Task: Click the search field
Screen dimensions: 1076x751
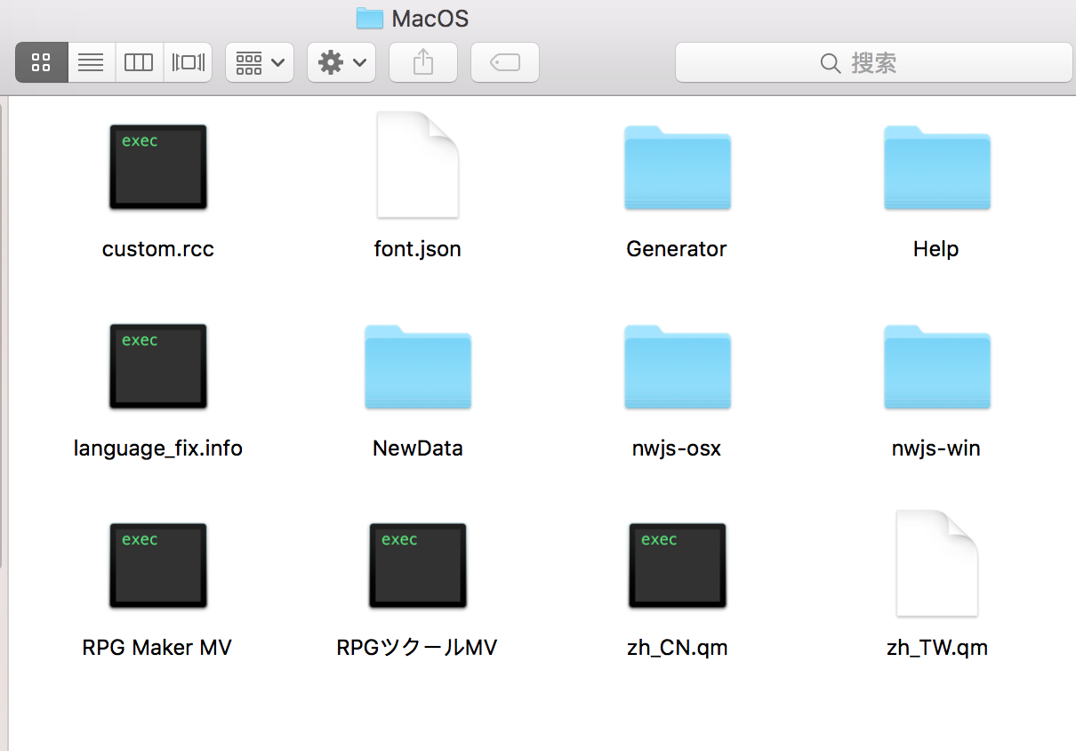Action: [873, 62]
